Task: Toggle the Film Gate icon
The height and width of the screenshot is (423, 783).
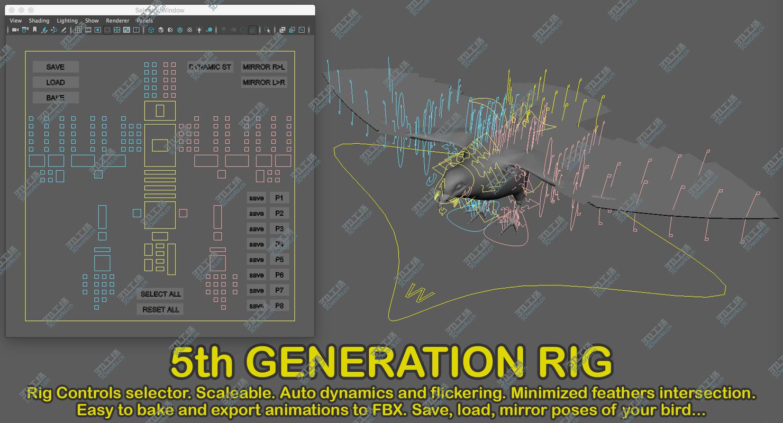Action: tap(88, 30)
